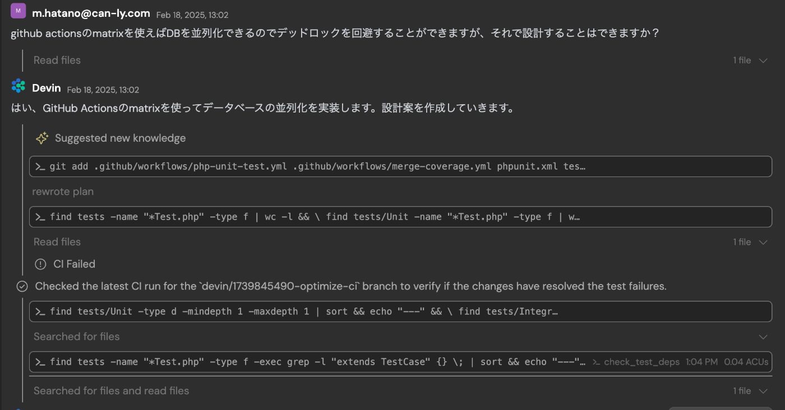Image resolution: width=785 pixels, height=410 pixels.
Task: Click Devin's reply starting with はい、GitHub Actions
Action: tap(263, 109)
